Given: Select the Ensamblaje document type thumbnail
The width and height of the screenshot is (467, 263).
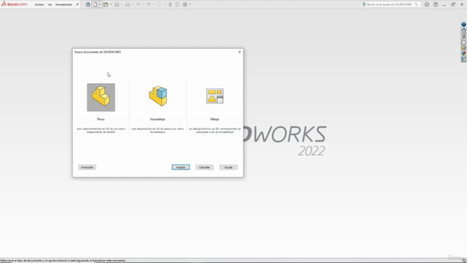Looking at the screenshot, I should [158, 96].
